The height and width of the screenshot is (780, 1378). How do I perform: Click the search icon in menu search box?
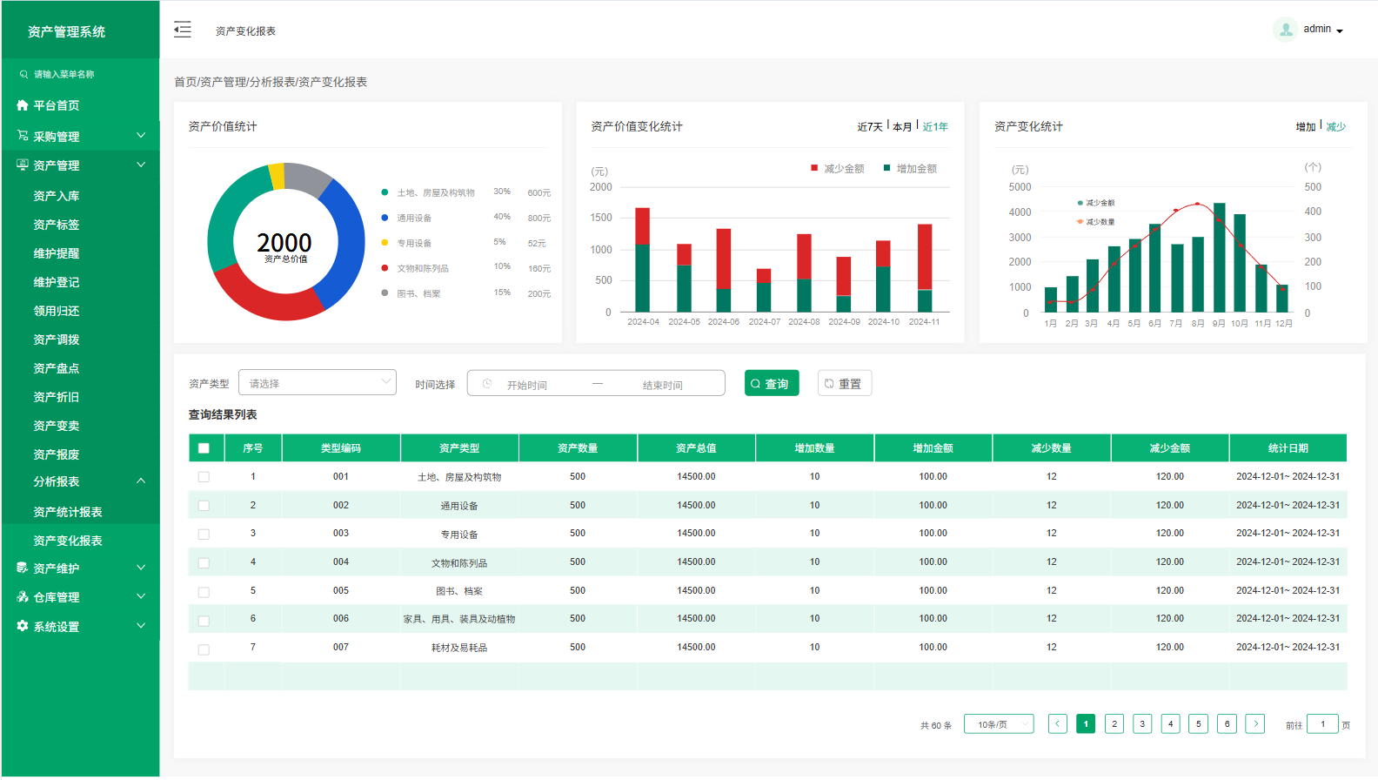(x=23, y=75)
